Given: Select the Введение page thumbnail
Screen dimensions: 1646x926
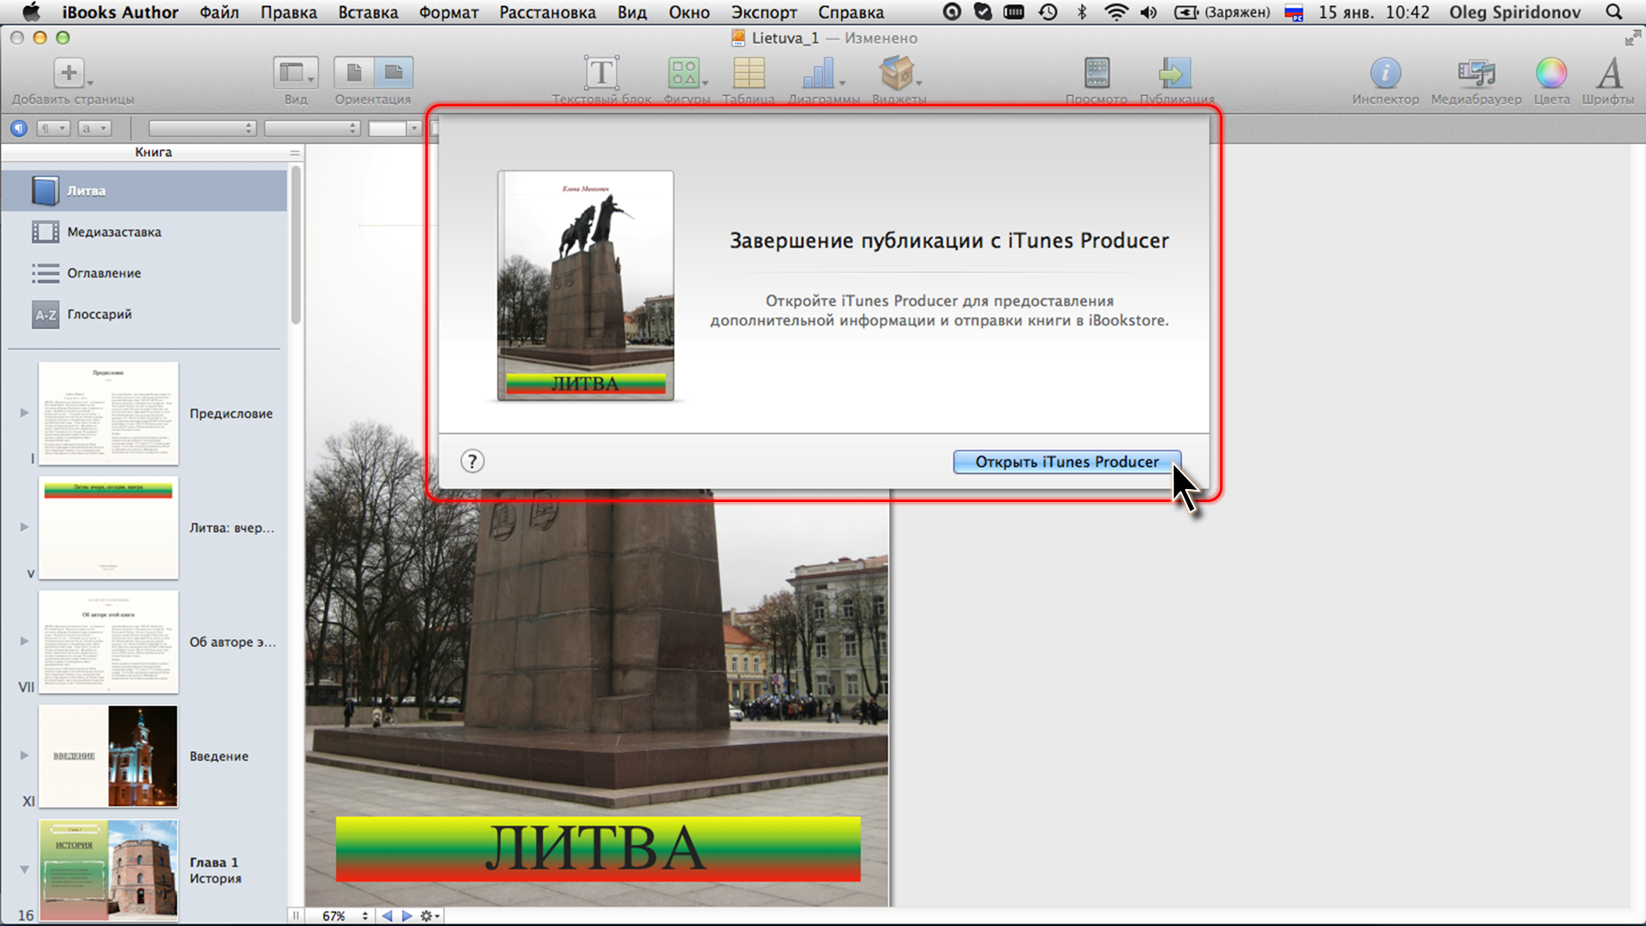Looking at the screenshot, I should click(108, 756).
